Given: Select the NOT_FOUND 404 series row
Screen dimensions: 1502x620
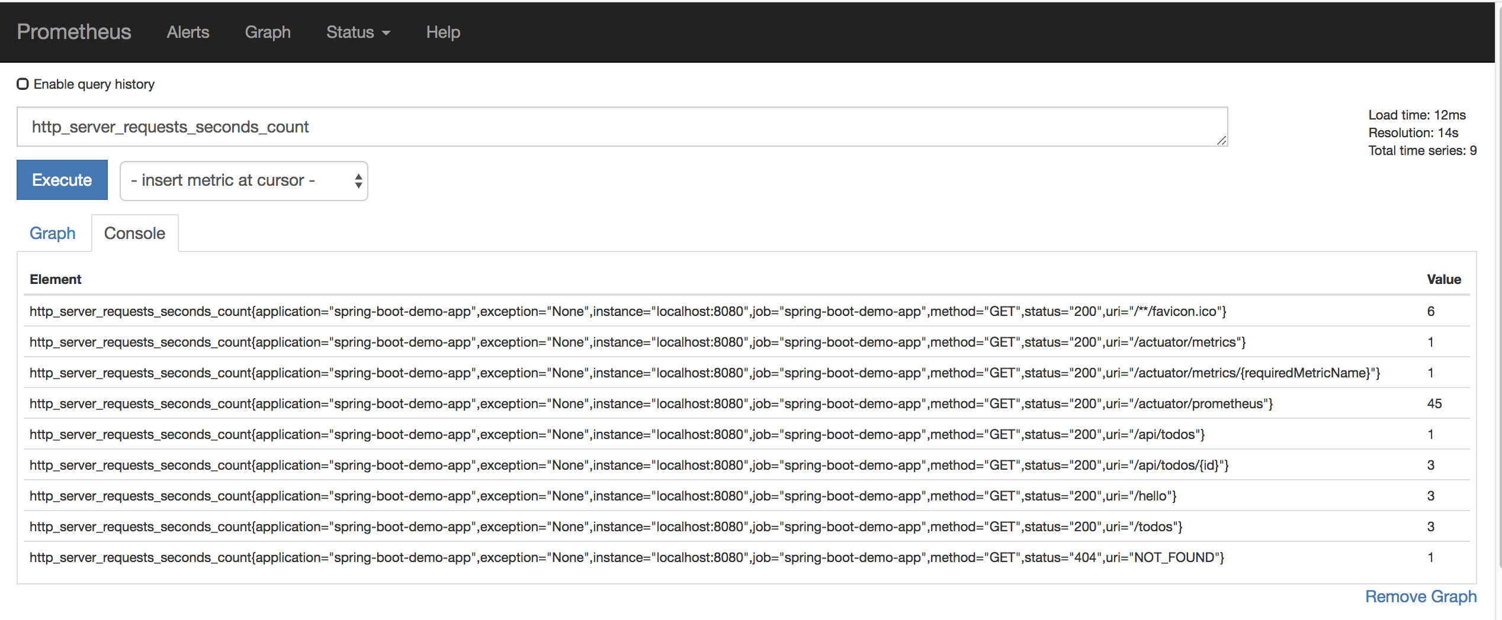Looking at the screenshot, I should [x=747, y=557].
